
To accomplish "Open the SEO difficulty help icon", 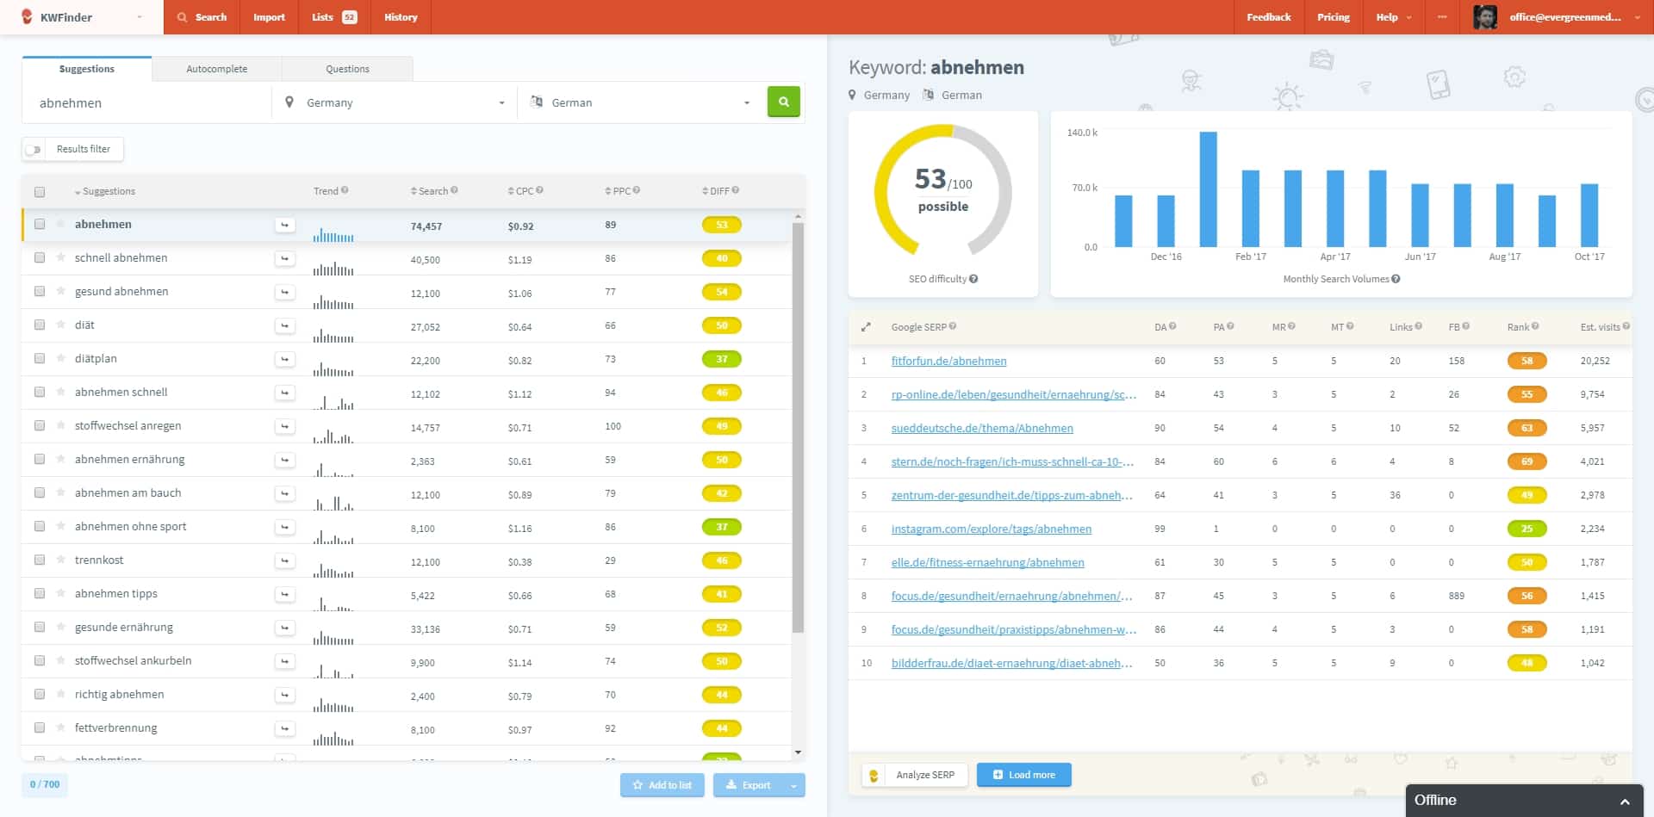I will click(973, 279).
